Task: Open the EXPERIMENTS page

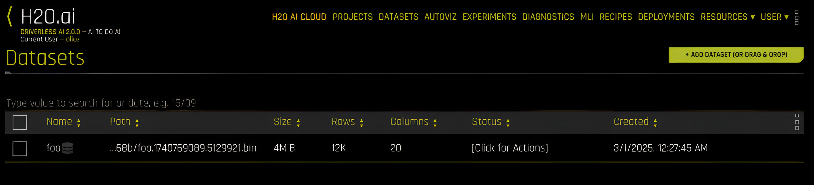Action: [489, 17]
